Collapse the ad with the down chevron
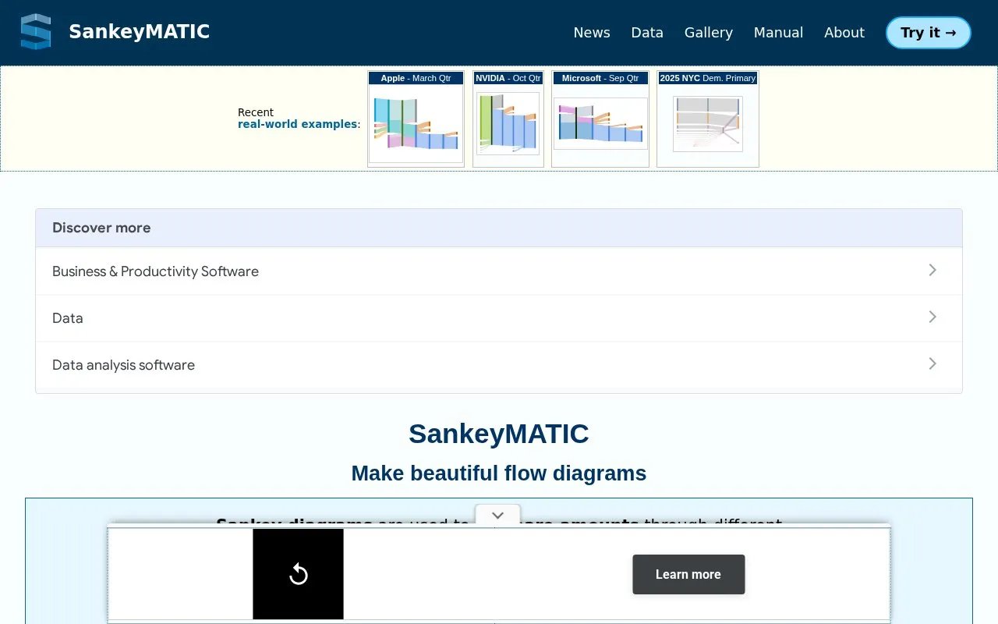This screenshot has width=998, height=624. [x=497, y=516]
